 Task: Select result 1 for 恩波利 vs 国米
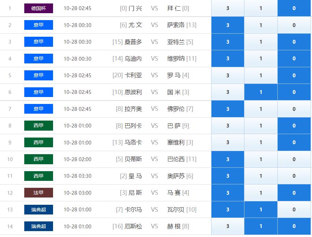click(x=261, y=92)
